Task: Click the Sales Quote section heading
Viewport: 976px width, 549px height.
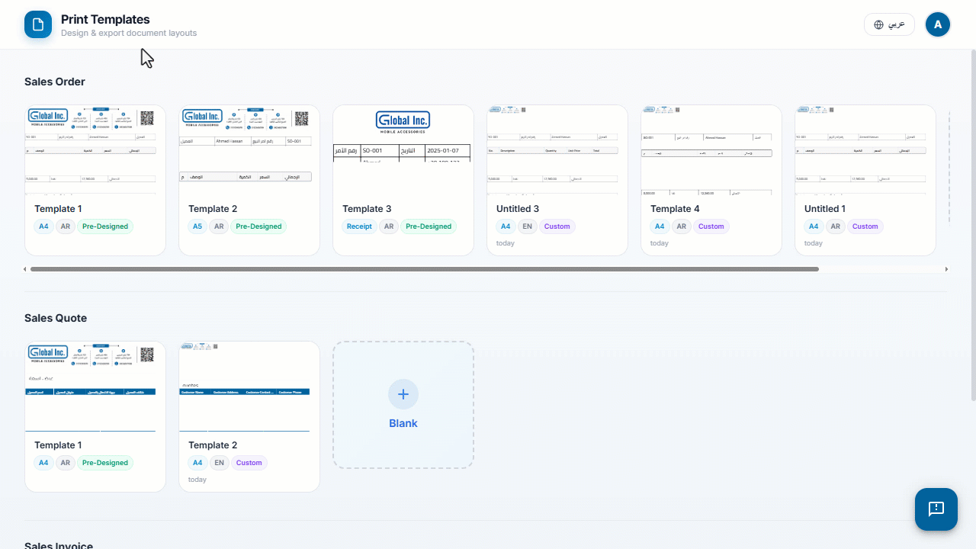Action: [56, 318]
